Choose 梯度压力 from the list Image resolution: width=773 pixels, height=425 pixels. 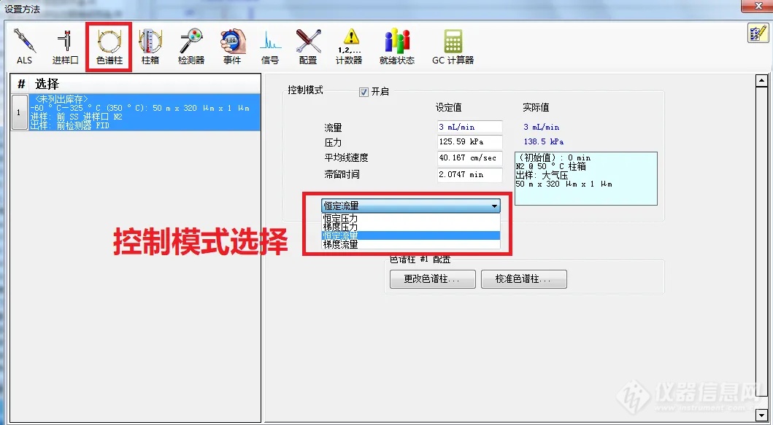411,227
